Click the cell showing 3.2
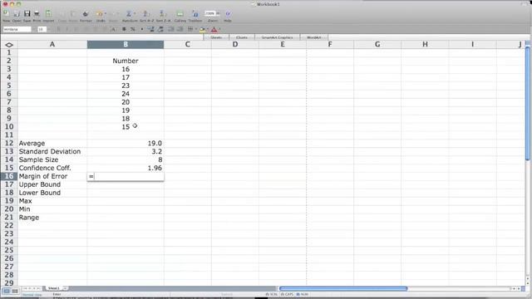The width and height of the screenshot is (532, 299). click(x=126, y=151)
